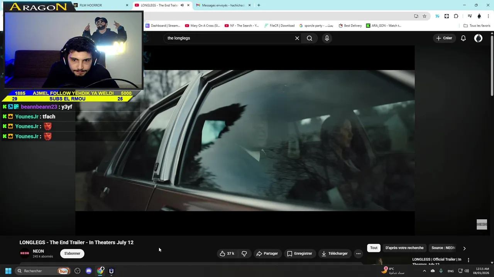This screenshot has width=494, height=277.
Task: Click the light-blue extension icon right of the star
Action: 437,16
